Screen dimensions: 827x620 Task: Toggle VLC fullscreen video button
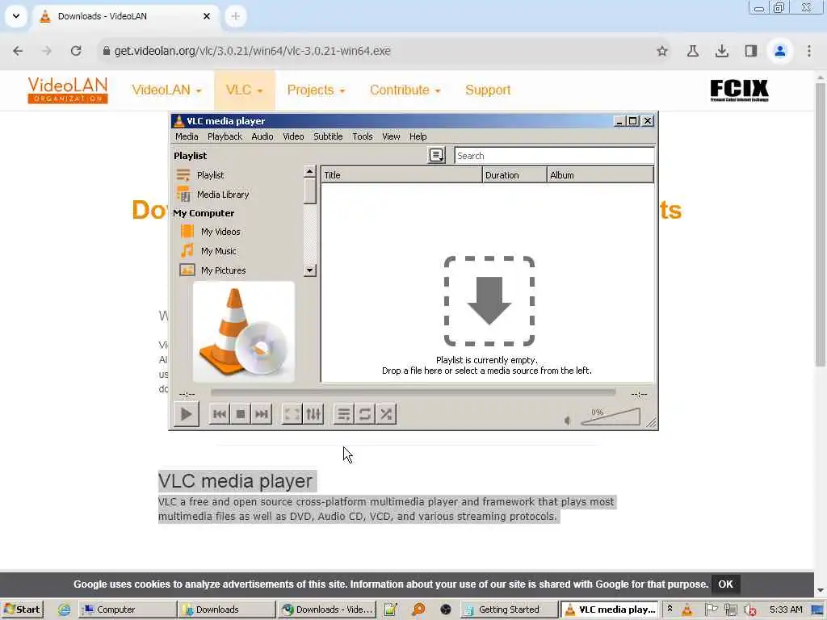pos(292,414)
